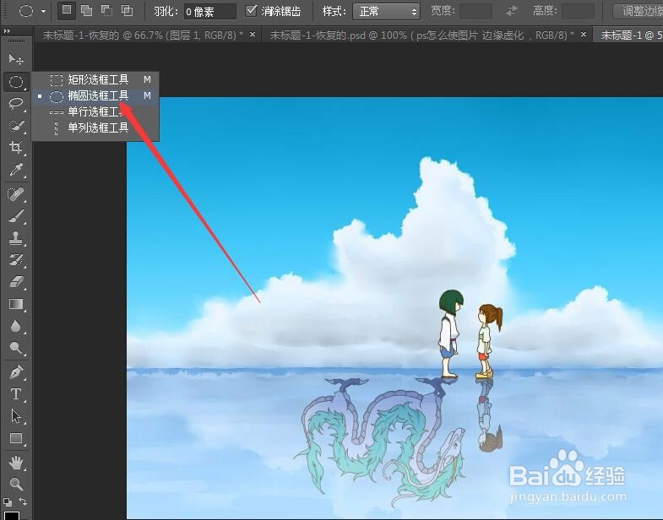Choose 矩形选框工具 from flyout

pyautogui.click(x=95, y=79)
